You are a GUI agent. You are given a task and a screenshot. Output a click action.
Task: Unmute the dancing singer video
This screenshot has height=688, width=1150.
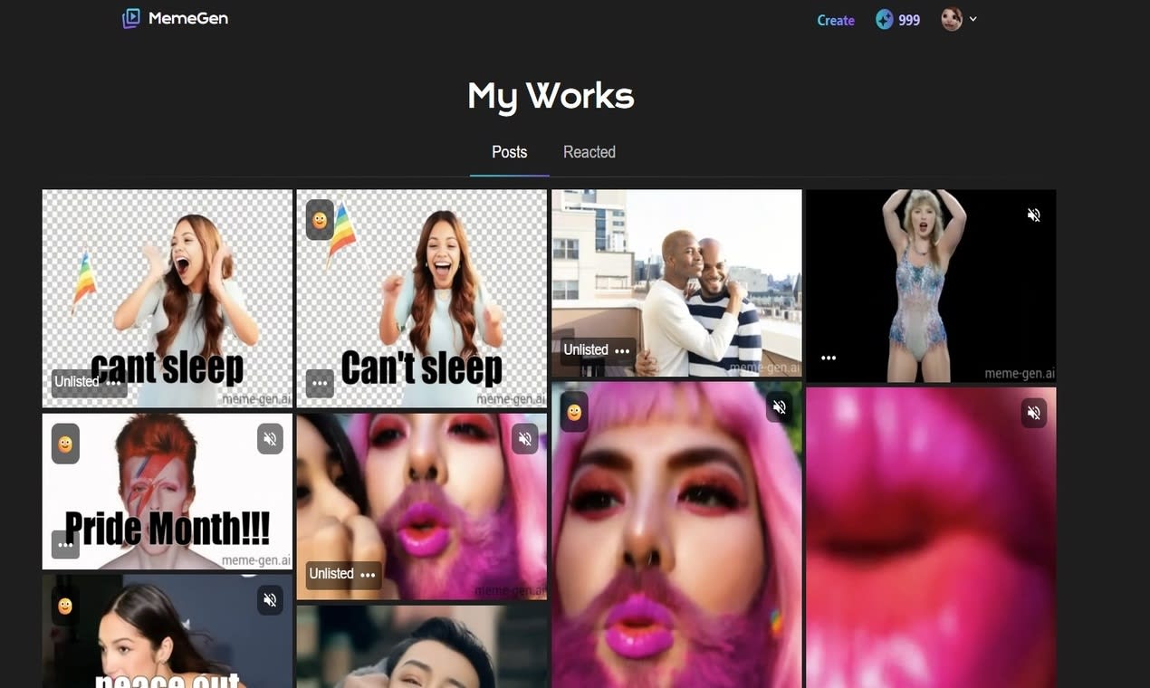point(1034,215)
